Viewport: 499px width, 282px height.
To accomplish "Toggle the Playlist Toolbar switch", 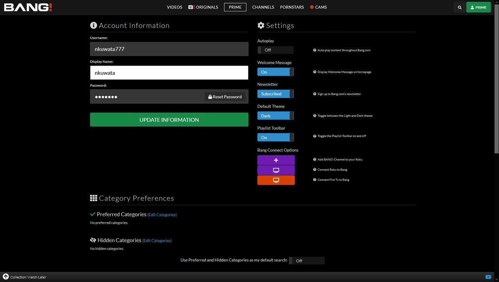I will pyautogui.click(x=276, y=137).
